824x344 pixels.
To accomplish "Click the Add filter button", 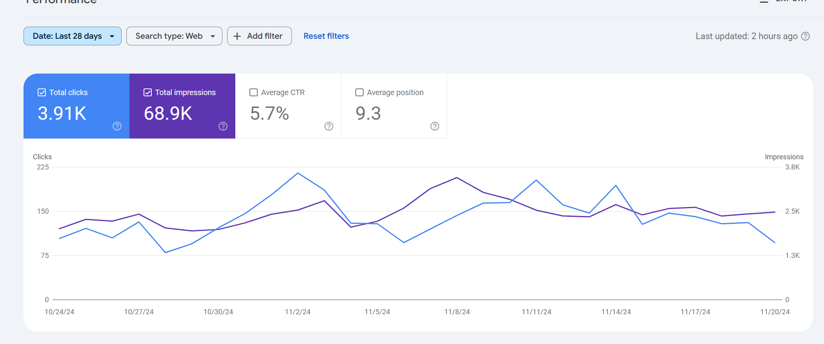I will [259, 36].
